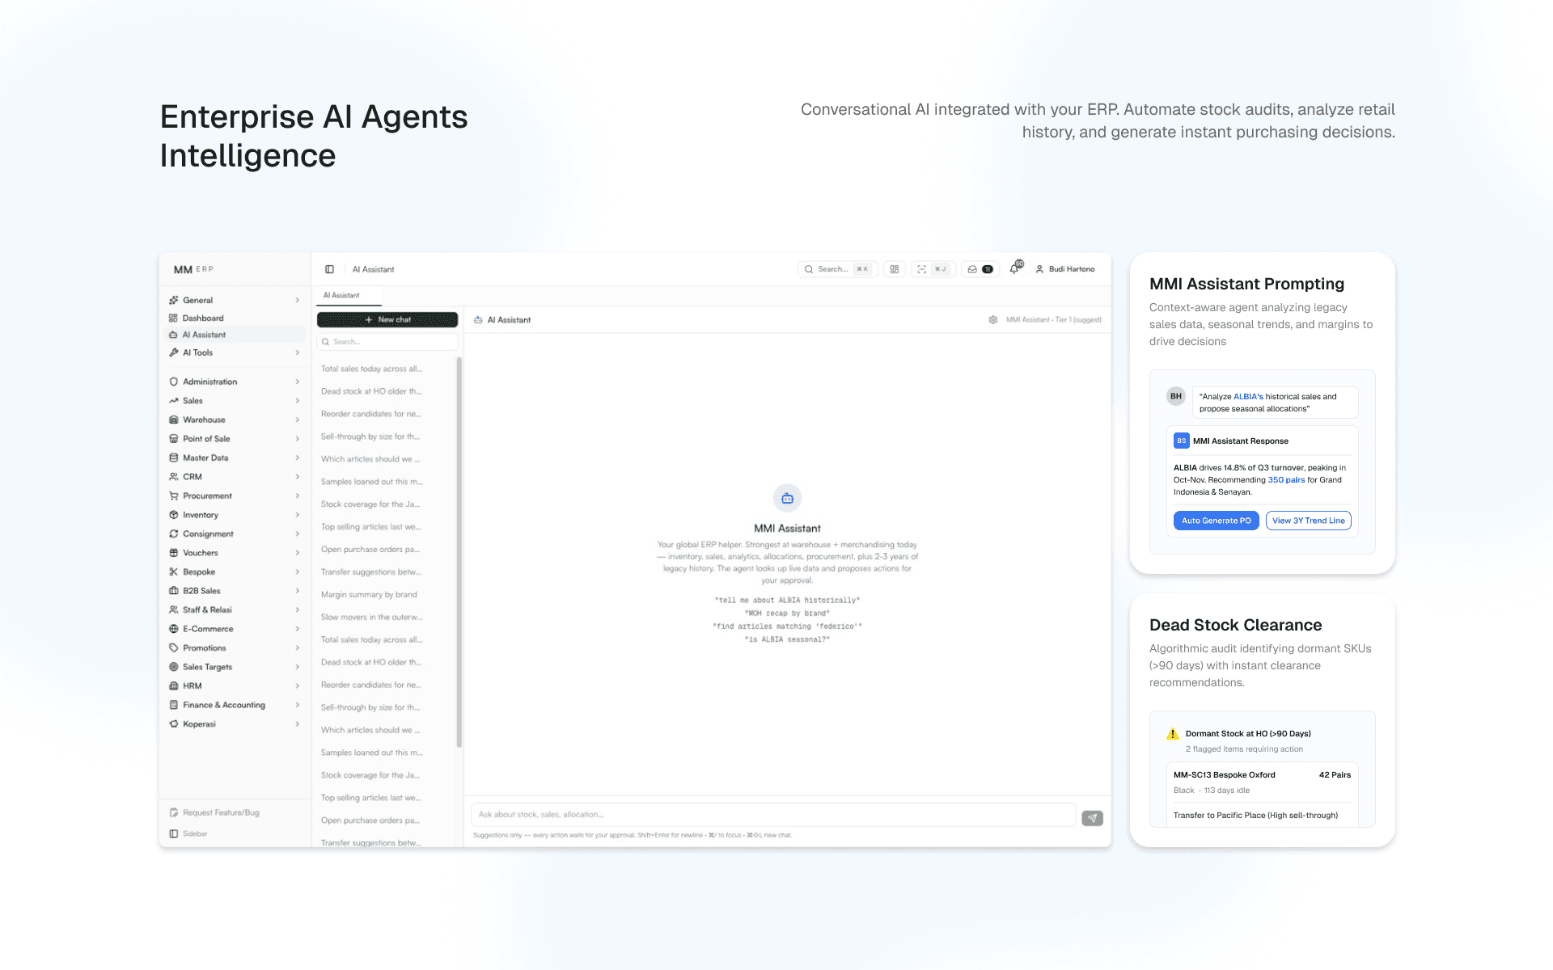
Task: Open the MMI Assistant settings gear icon
Action: pyautogui.click(x=993, y=320)
